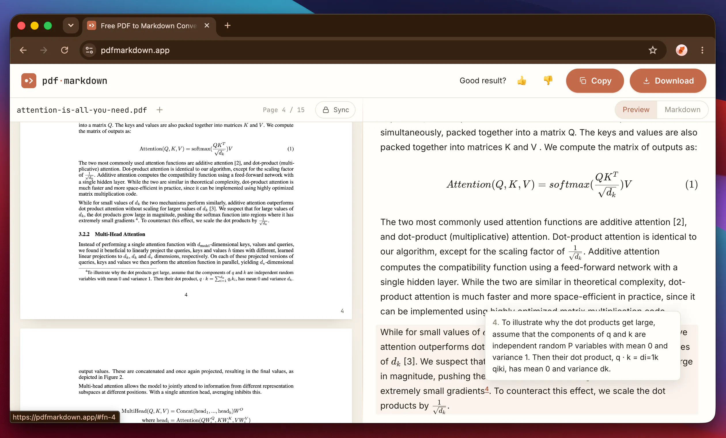Close the Free PDF to Markdown tab
Viewport: 726px width, 438px height.
pyautogui.click(x=207, y=26)
